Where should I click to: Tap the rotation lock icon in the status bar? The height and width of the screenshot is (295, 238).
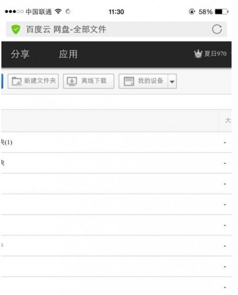point(192,12)
